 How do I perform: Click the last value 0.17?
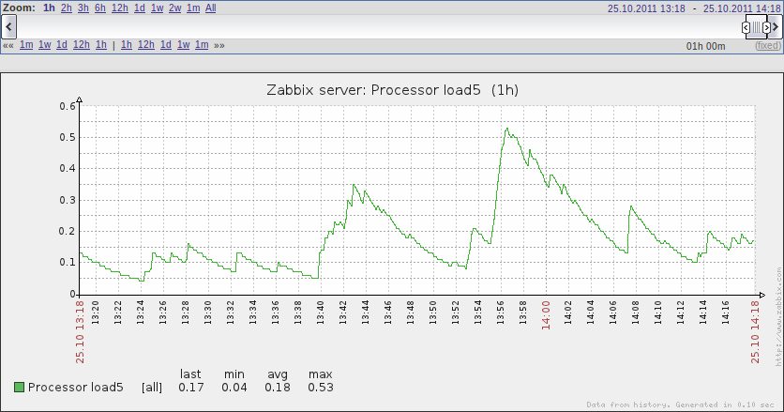tap(191, 387)
